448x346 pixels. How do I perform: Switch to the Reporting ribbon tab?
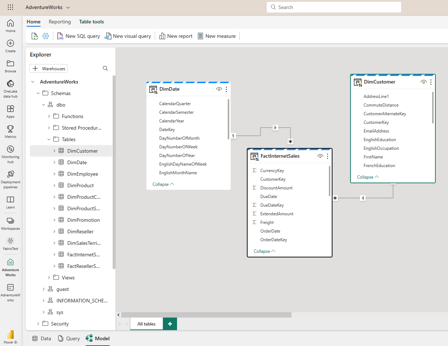click(60, 22)
